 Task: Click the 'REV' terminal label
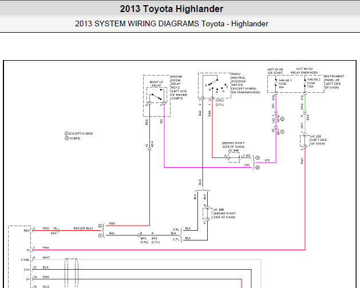27,231
